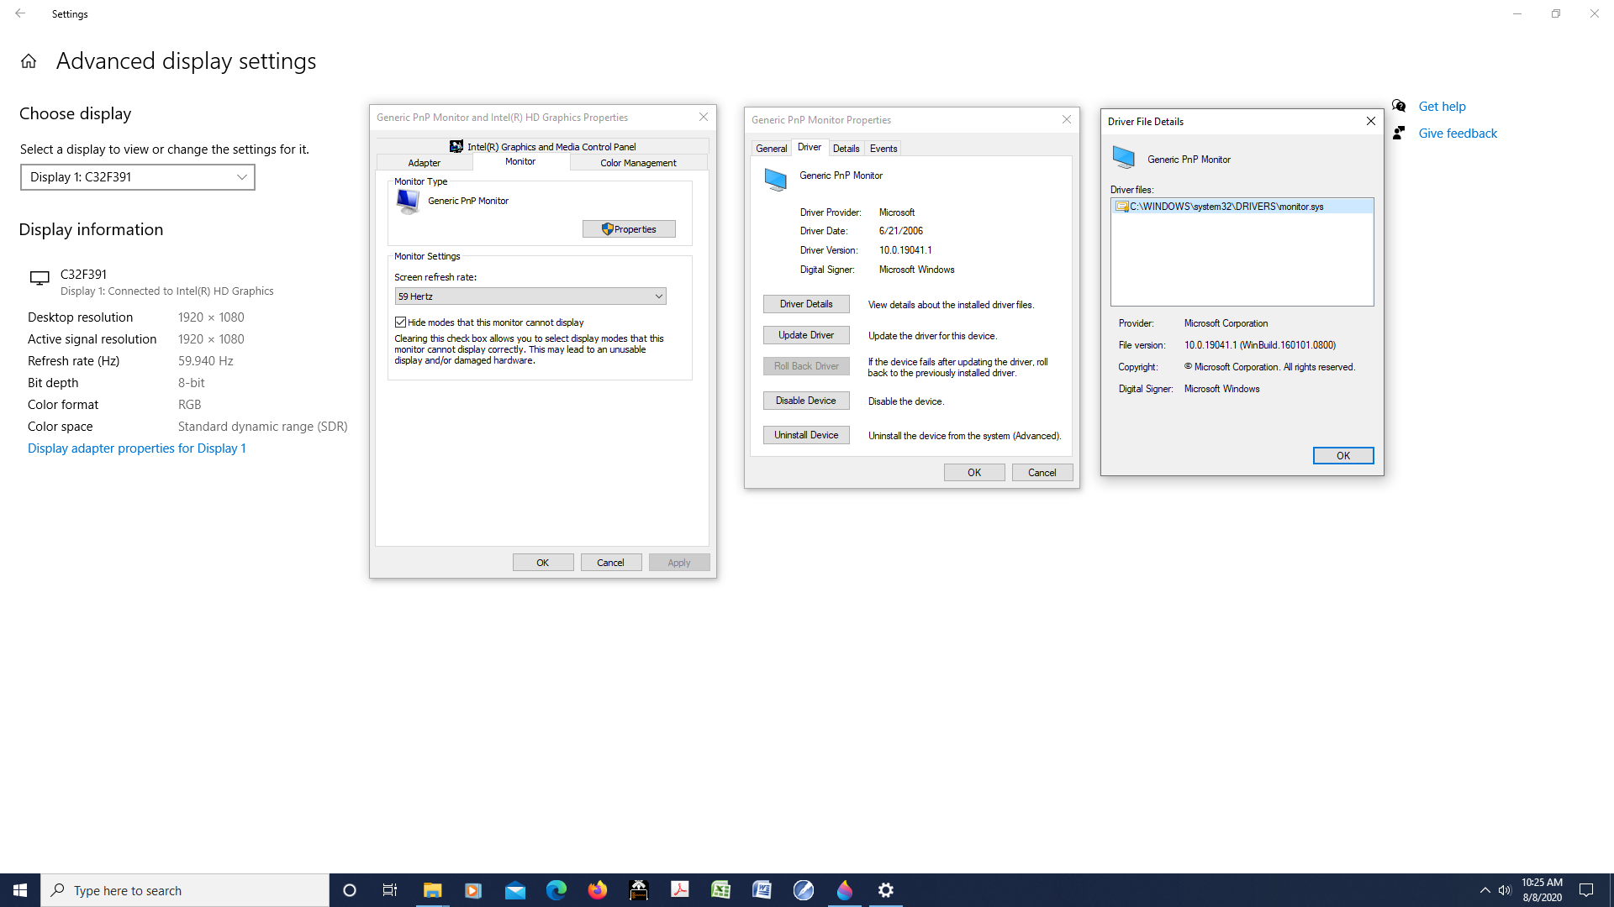The width and height of the screenshot is (1614, 907).
Task: Open the Home icon in Advanced display settings
Action: click(x=28, y=60)
